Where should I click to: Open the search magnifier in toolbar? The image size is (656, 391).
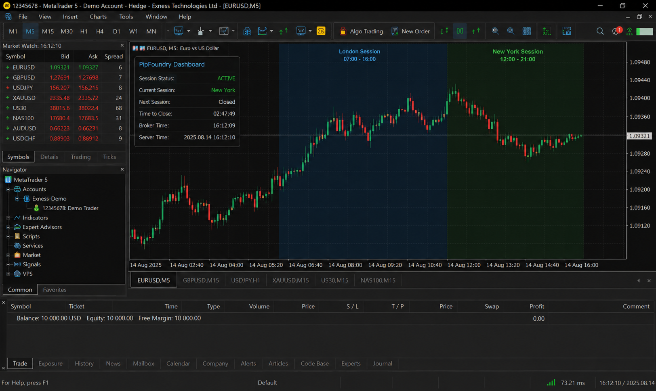click(x=600, y=31)
